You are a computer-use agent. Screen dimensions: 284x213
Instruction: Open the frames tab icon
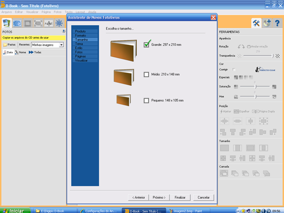pyautogui.click(x=28, y=23)
